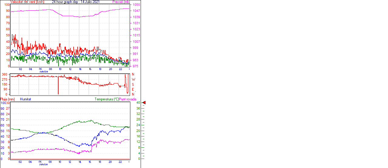Screen dimensions: 388x168
Task: Click hour 14 on wind graph axis
Action: 80,69
